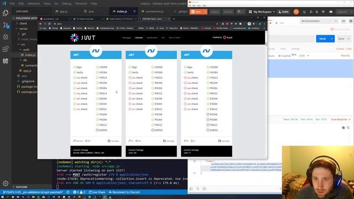354x199 pixels.
Task: Click the git branch name in status bar
Action: pos(33,192)
